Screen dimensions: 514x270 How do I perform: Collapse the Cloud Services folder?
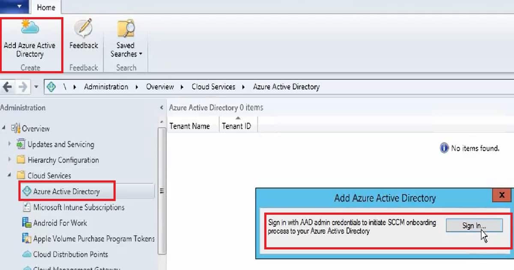(9, 175)
